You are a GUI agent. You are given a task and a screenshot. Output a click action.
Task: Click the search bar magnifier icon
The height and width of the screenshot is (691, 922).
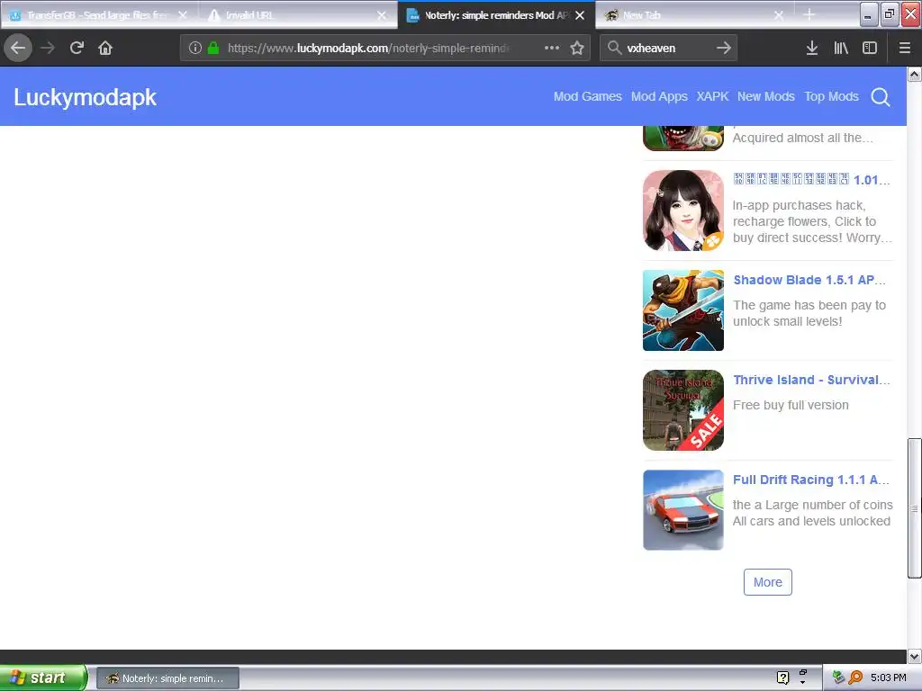(614, 48)
